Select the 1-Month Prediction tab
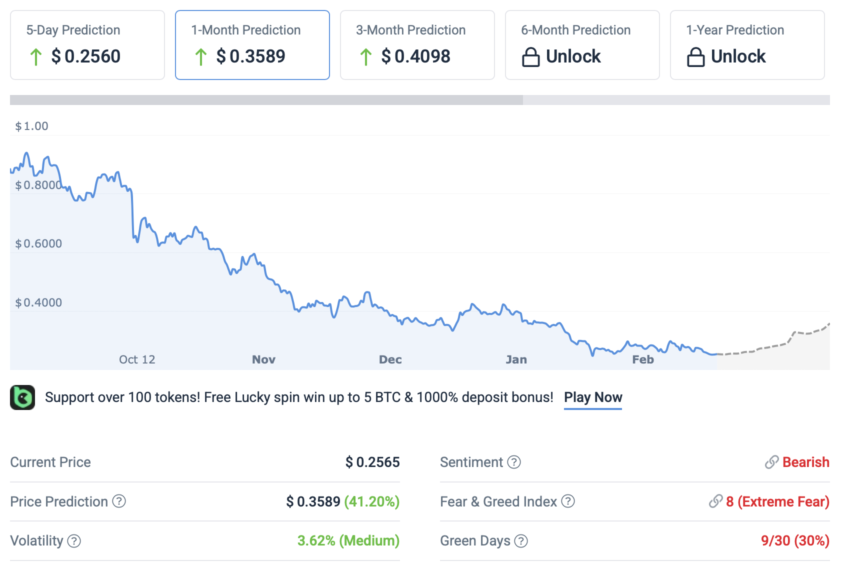842x567 pixels. tap(252, 45)
